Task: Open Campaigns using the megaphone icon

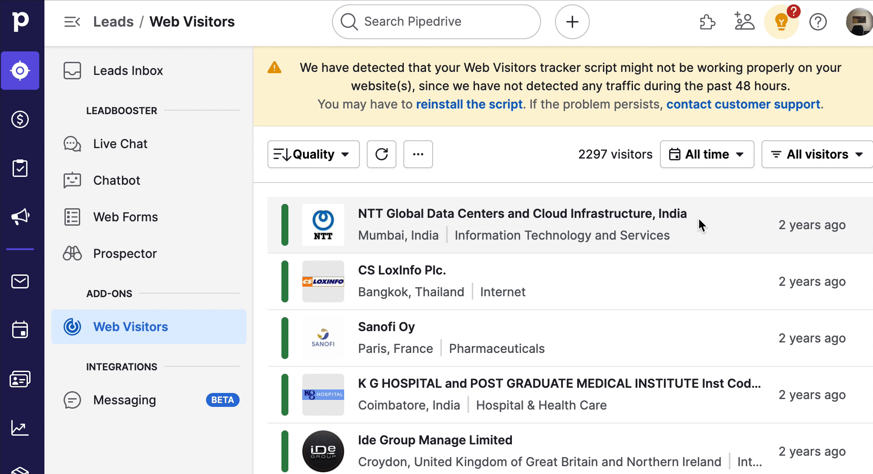Action: point(20,216)
